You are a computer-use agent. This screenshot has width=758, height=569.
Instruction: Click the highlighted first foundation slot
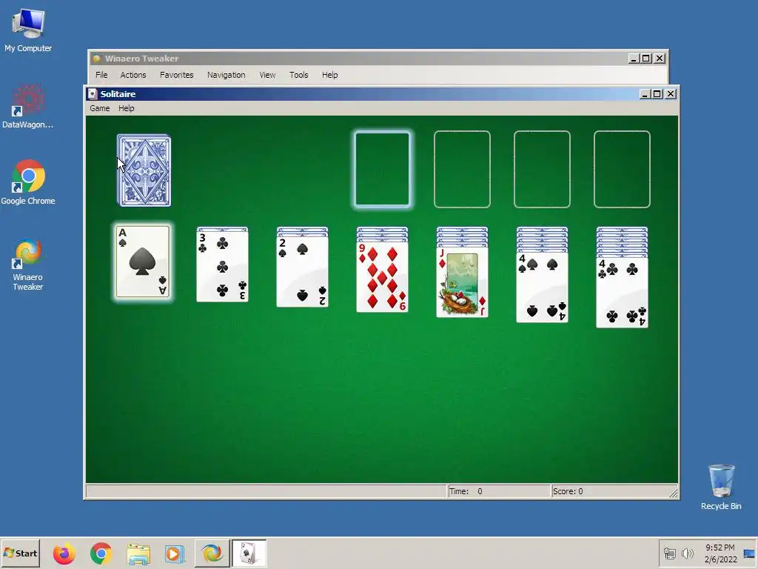click(383, 170)
